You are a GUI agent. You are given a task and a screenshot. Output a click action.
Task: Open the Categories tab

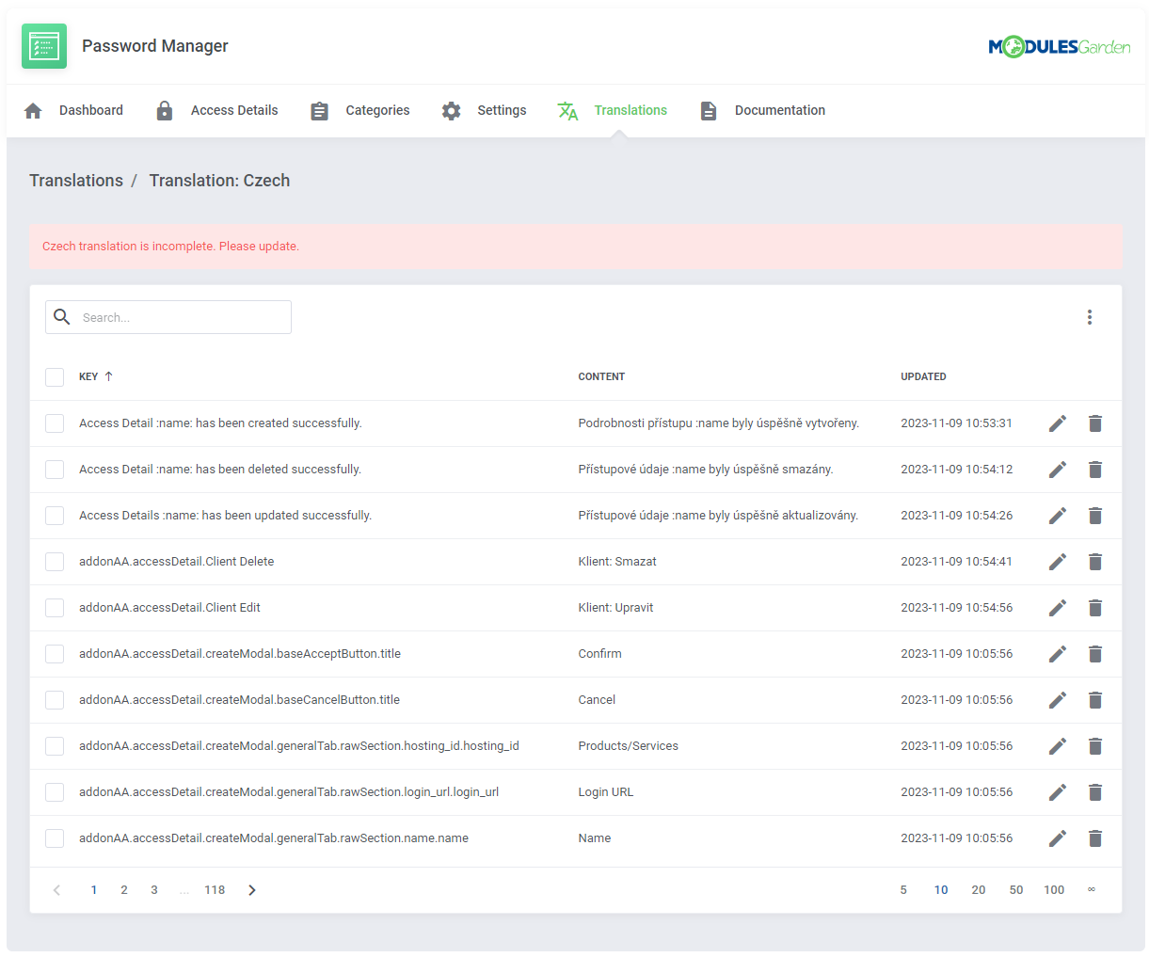359,111
